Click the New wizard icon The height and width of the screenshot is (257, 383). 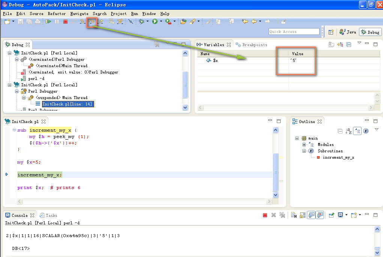(8, 21)
